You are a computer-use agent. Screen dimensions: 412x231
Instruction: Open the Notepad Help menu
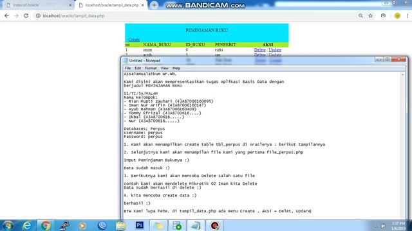click(176, 68)
